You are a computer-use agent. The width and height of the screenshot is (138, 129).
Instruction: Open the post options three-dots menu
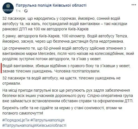point(134,5)
